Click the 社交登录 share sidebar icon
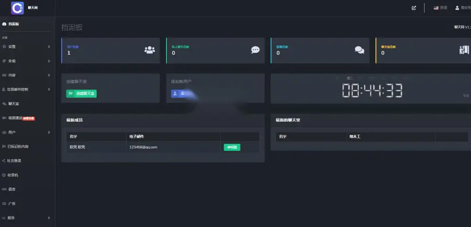The width and height of the screenshot is (471, 227). tap(4, 161)
